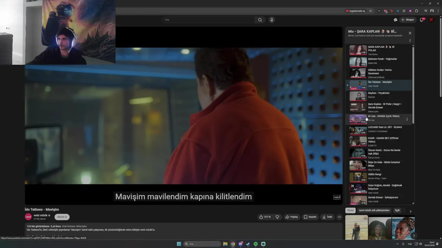Play Özcan Deniz - Zorun Ne Benle Aşk

click(379, 153)
